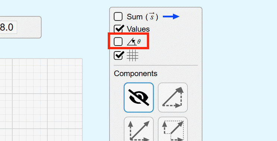This screenshot has width=277, height=141.
Task: Enable the angle θ checkbox
Action: pyautogui.click(x=118, y=42)
